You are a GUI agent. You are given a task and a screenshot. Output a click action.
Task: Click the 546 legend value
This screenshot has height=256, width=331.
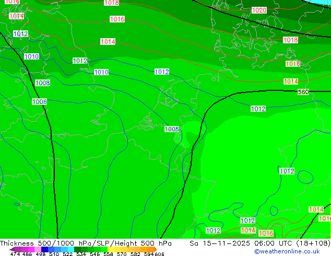click(95, 254)
